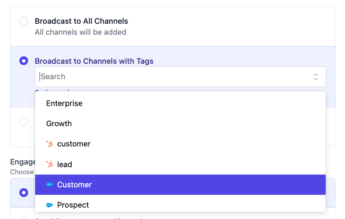This screenshot has width=345, height=219.
Task: Click the partially hidden link under Search
Action: (x=52, y=90)
